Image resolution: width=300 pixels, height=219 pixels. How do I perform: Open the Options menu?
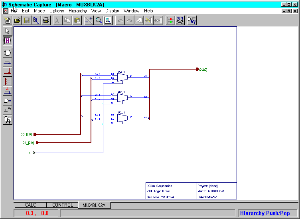57,11
